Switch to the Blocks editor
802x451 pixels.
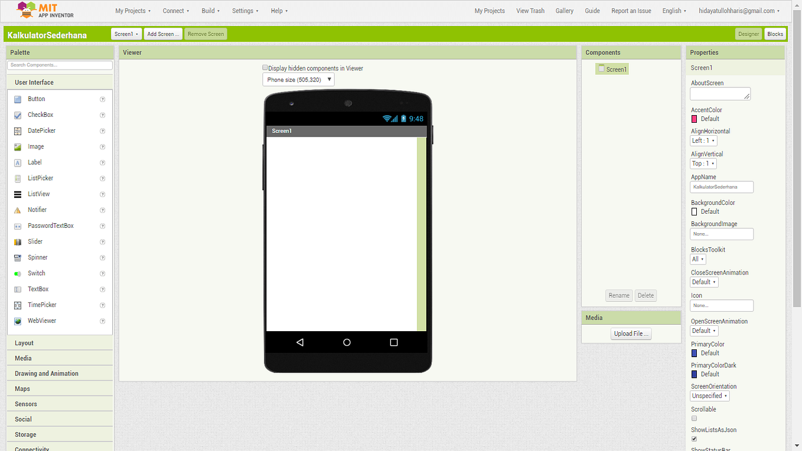[775, 34]
